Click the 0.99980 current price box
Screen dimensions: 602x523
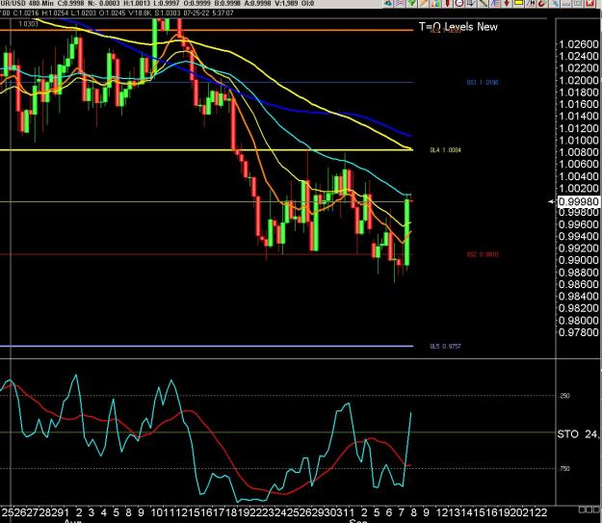pyautogui.click(x=578, y=201)
